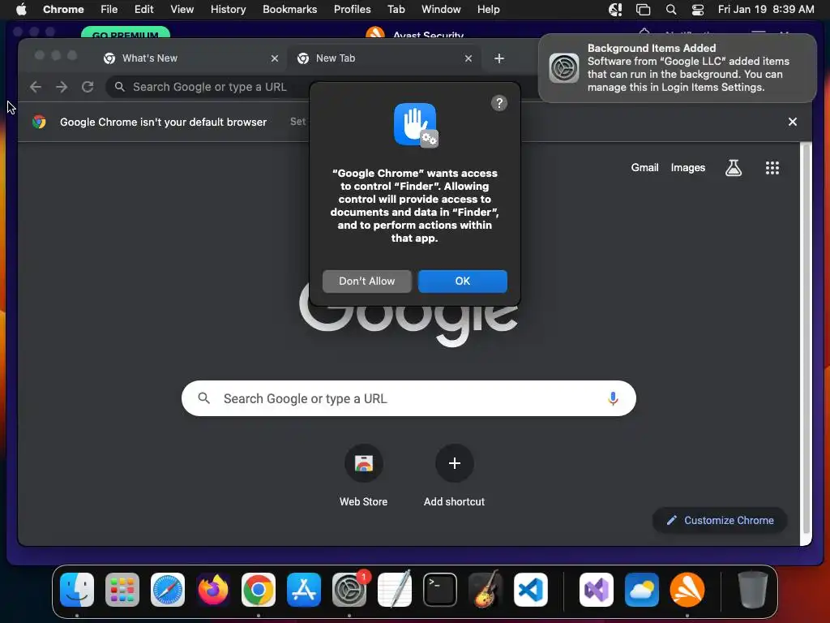Open the Chrome app menu
This screenshot has width=830, height=623.
[x=63, y=9]
